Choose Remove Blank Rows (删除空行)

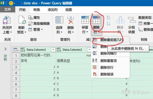coord(110,67)
